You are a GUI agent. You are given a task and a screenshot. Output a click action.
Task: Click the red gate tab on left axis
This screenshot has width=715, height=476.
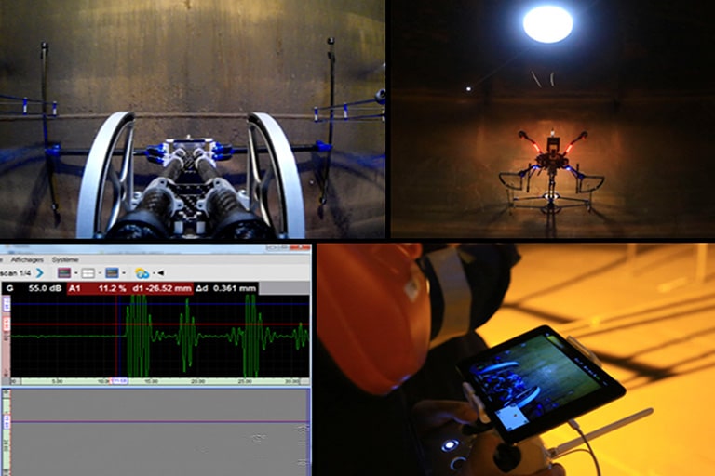tap(7, 324)
